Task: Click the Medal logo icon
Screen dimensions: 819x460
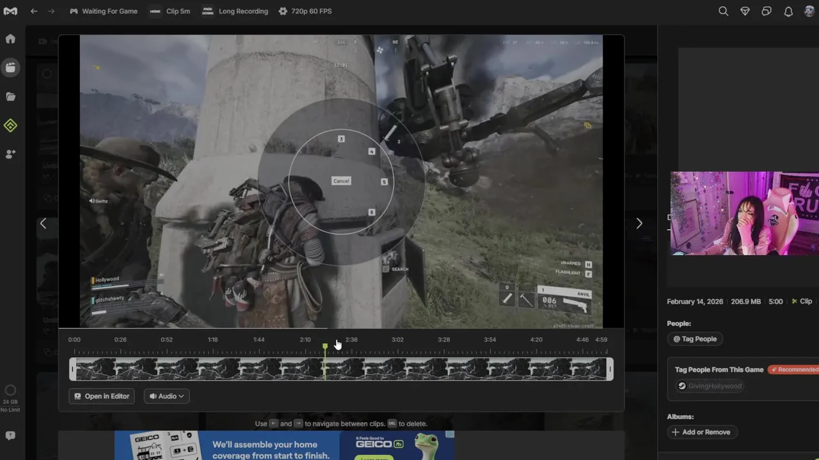Action: pyautogui.click(x=10, y=11)
